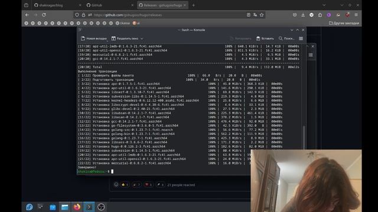Open a new Firefox tab with plus
The height and width of the screenshot is (212, 378).
(x=193, y=5)
